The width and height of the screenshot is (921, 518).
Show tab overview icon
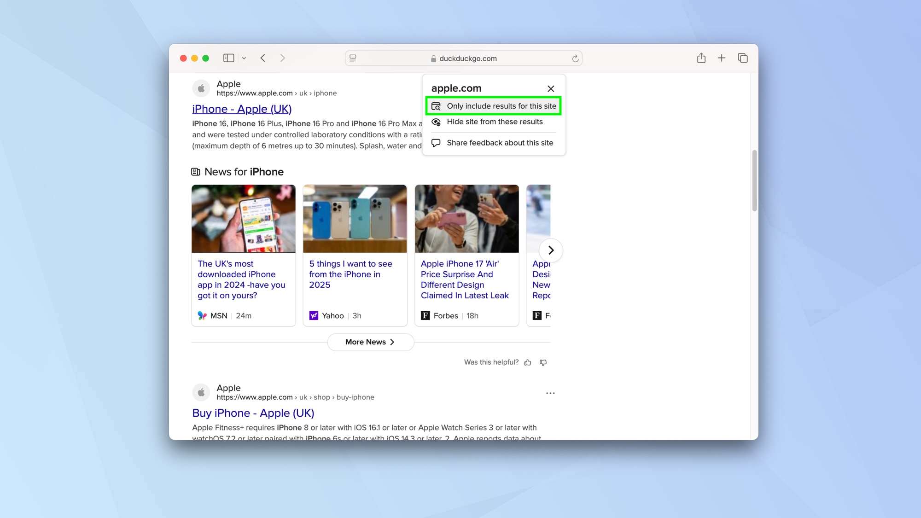(x=742, y=58)
